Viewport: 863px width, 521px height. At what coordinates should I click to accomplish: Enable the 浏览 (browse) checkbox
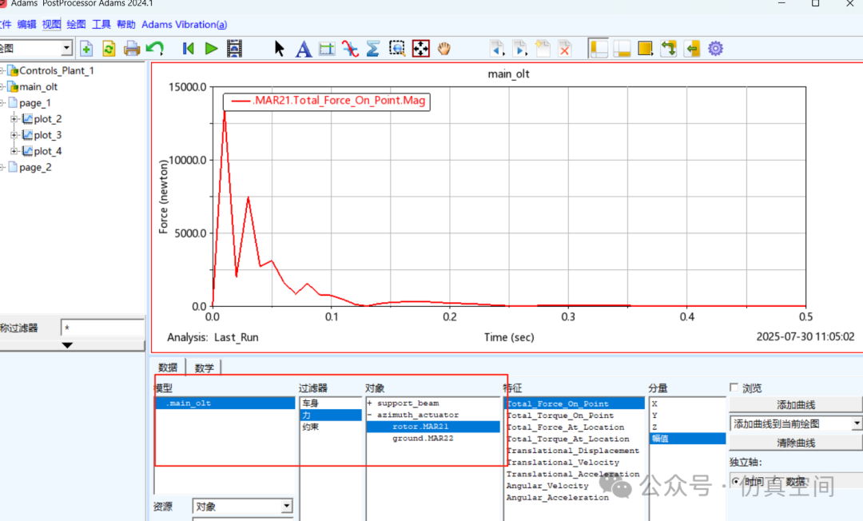[x=734, y=388]
